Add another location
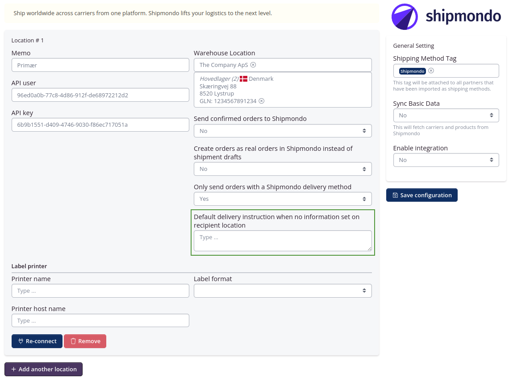509x382 pixels. point(43,369)
